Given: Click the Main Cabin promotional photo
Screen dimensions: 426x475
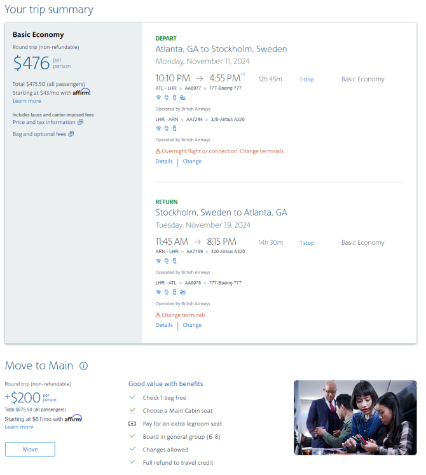Looking at the screenshot, I should [x=355, y=418].
